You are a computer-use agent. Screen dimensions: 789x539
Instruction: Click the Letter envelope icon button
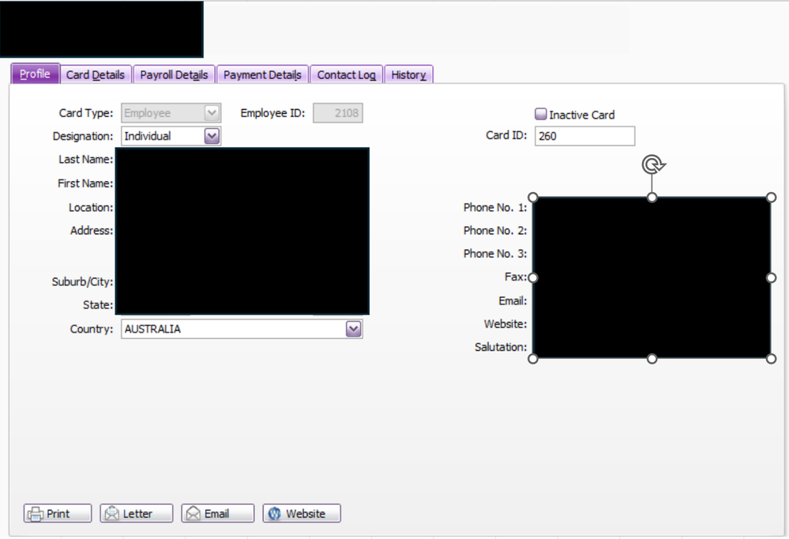tap(111, 514)
